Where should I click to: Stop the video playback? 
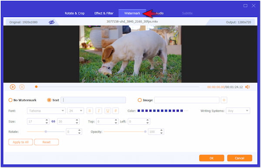pos(22,87)
